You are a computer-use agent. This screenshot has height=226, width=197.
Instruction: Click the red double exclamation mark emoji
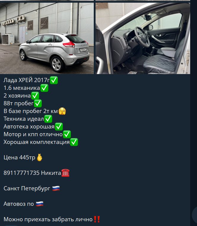[x=97, y=219]
